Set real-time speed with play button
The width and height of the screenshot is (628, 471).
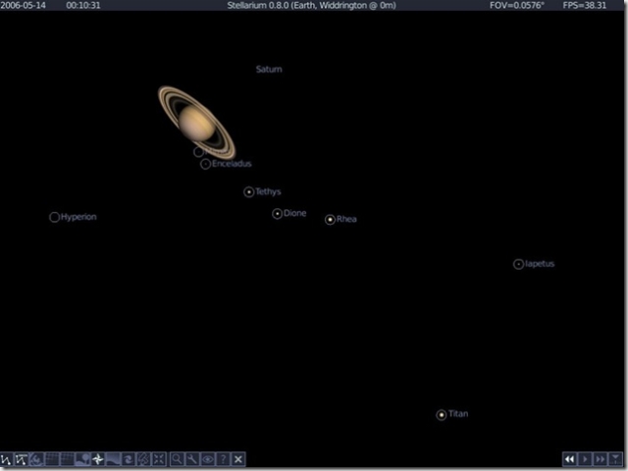coord(585,459)
